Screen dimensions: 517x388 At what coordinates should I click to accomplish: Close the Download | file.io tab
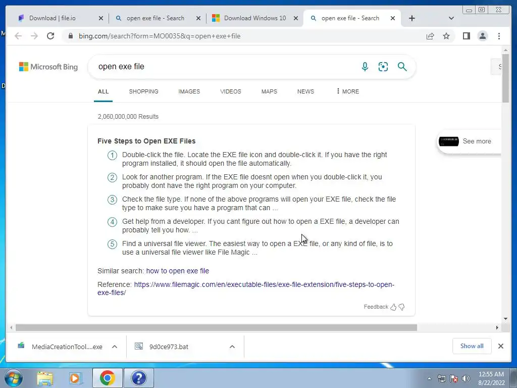101,18
